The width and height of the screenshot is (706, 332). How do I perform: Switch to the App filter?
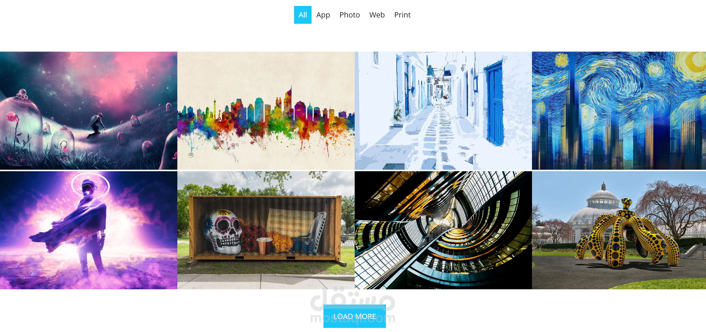pos(323,15)
